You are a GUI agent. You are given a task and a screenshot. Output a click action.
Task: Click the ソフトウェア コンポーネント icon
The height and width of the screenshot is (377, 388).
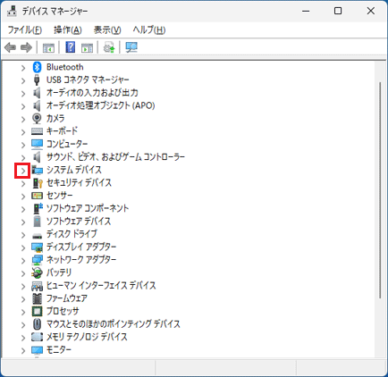pyautogui.click(x=38, y=208)
